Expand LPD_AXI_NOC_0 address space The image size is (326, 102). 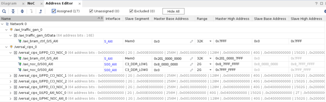pos(11,93)
